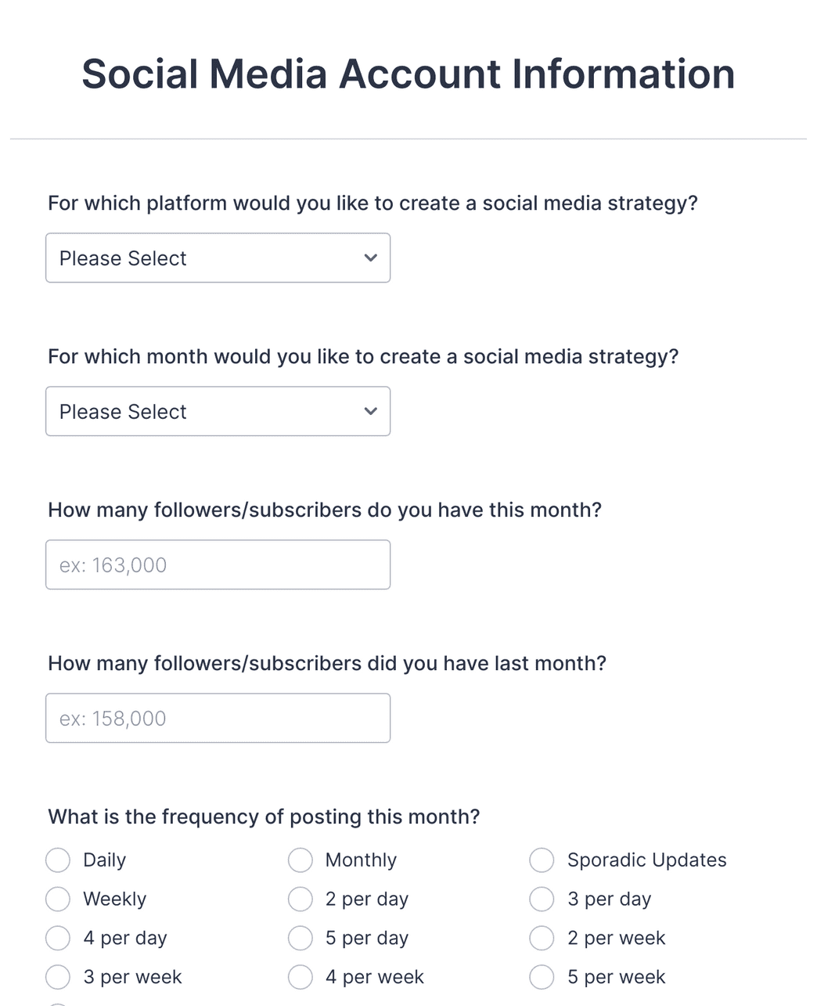Choose the 3 per week radio button
Viewport: 817px width, 1006px height.
58,977
